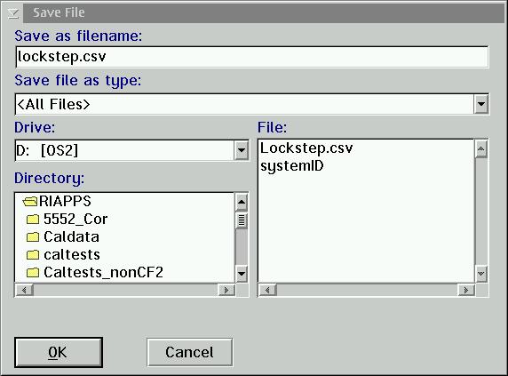Dismiss the dialog with Cancel
This screenshot has width=508, height=376.
(x=189, y=352)
